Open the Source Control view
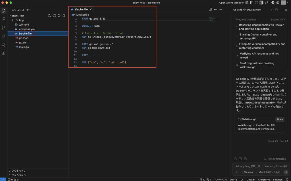The width and height of the screenshot is (291, 181). [x=4, y=28]
